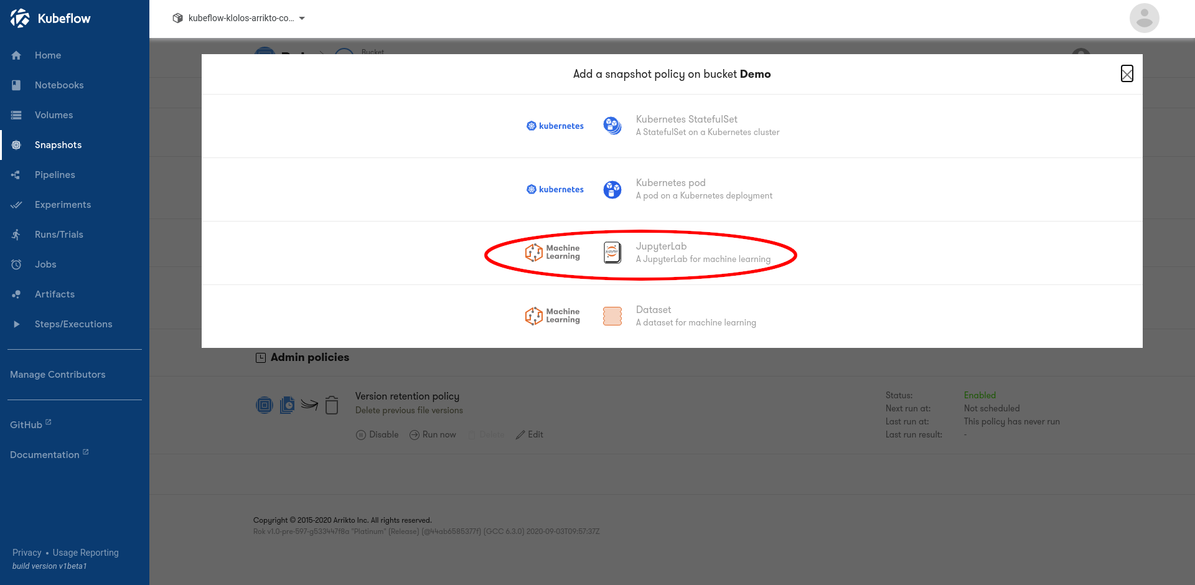The width and height of the screenshot is (1195, 585).
Task: Close the snapshot policy dialog
Action: coord(1127,73)
